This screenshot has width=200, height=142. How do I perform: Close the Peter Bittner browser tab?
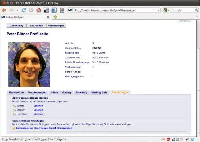click(x=48, y=17)
